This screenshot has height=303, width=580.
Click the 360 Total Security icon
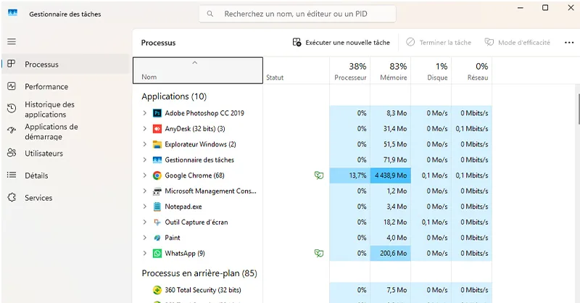click(x=157, y=290)
